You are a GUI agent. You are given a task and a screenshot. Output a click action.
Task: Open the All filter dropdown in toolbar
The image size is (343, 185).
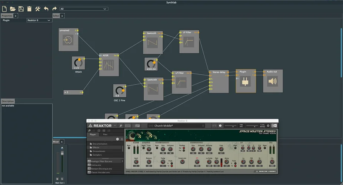click(84, 9)
